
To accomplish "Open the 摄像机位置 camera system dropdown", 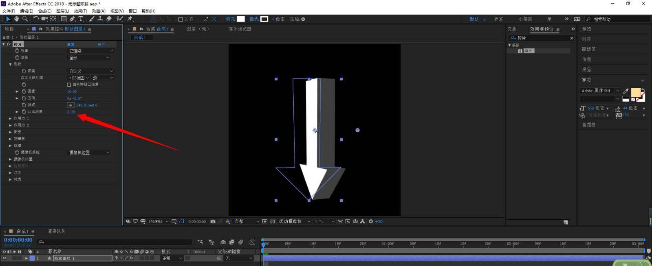I will click(x=89, y=153).
